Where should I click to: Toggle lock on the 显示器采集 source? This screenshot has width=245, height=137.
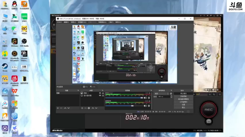click(x=103, y=96)
